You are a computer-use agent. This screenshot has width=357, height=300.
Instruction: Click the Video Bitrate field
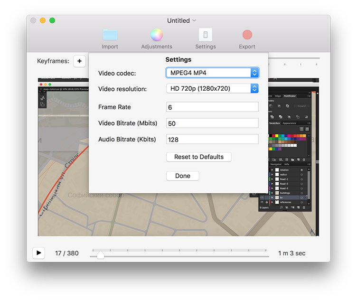(x=212, y=123)
